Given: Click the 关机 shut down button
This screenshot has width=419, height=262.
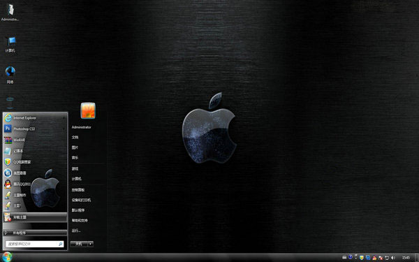Looking at the screenshot, I should pos(79,244).
